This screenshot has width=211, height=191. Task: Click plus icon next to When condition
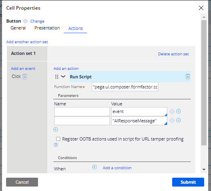[94, 167]
